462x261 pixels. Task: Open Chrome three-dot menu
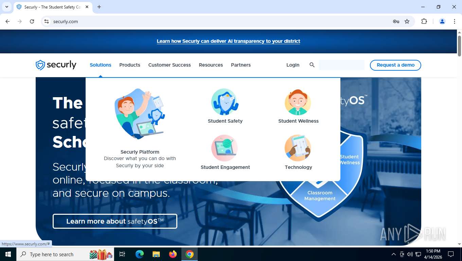click(455, 21)
